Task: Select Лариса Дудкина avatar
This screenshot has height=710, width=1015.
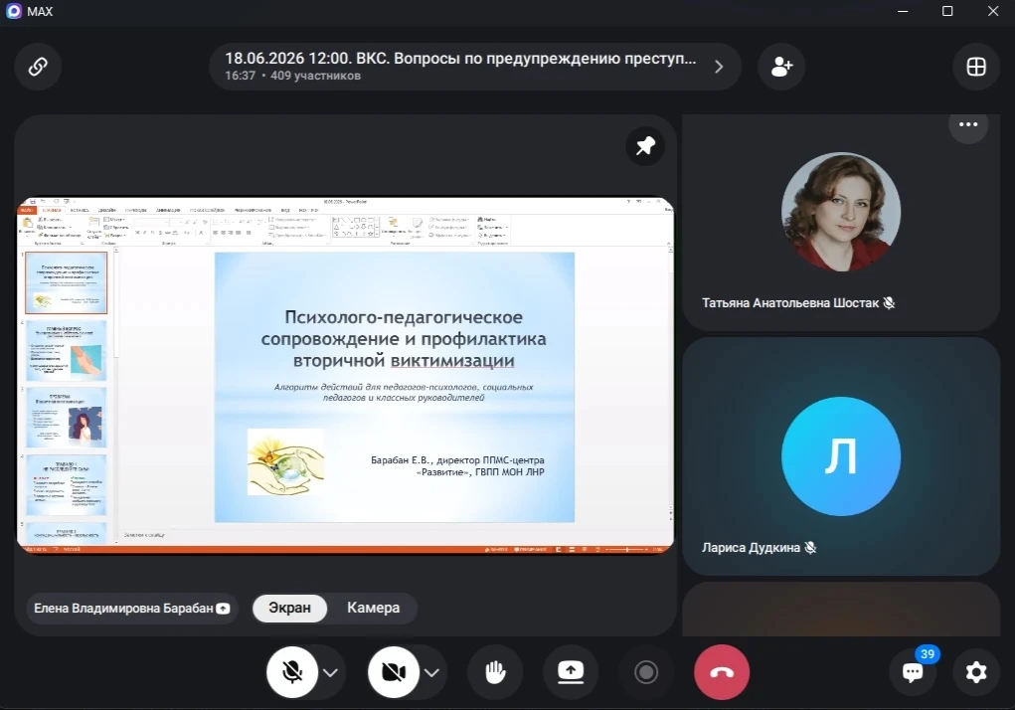Action: (840, 456)
